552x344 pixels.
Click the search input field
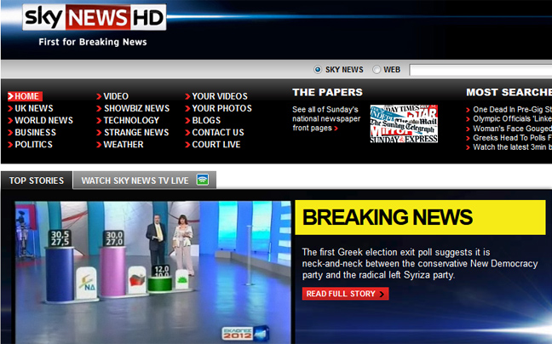click(480, 70)
